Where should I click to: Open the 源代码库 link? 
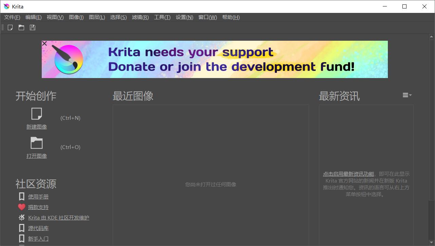[x=38, y=228]
